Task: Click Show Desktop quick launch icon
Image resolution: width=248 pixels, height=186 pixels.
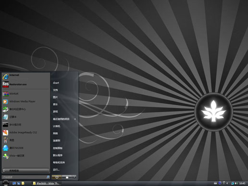Action: pyautogui.click(x=14, y=183)
